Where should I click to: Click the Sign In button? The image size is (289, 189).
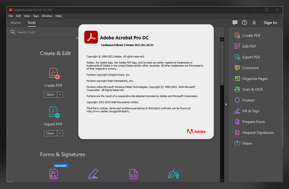click(x=270, y=23)
